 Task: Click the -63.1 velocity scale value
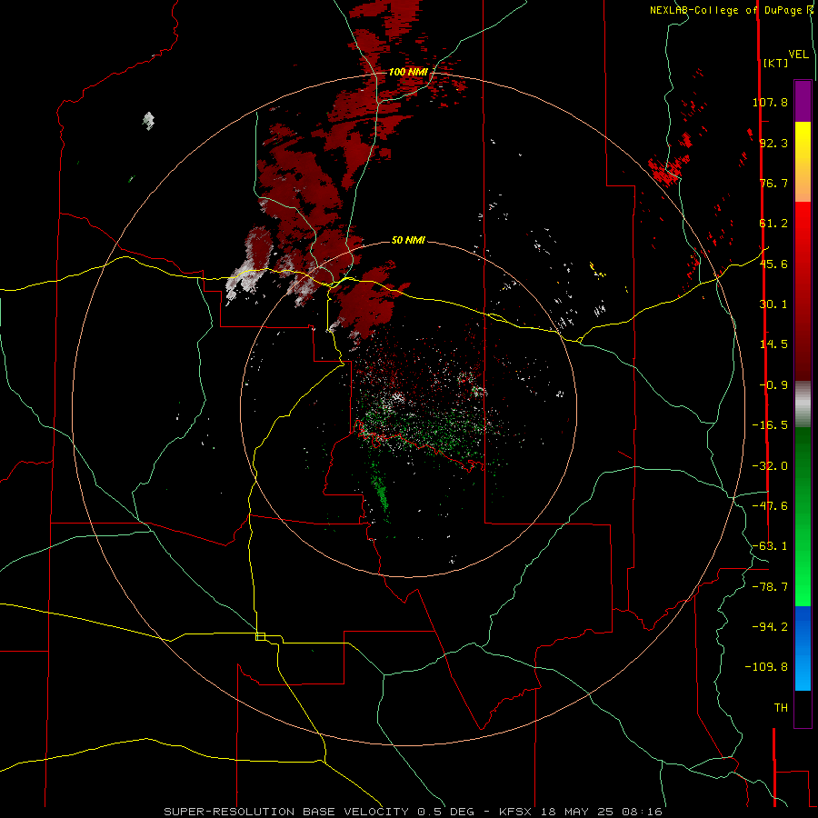(770, 546)
